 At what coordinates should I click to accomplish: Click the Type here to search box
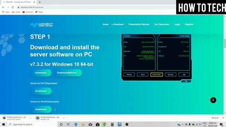tap(32, 124)
